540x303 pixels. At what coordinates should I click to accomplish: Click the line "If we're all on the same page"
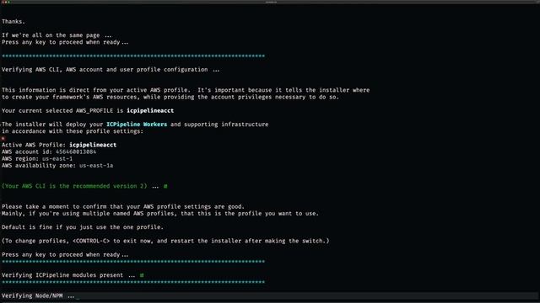(57, 35)
